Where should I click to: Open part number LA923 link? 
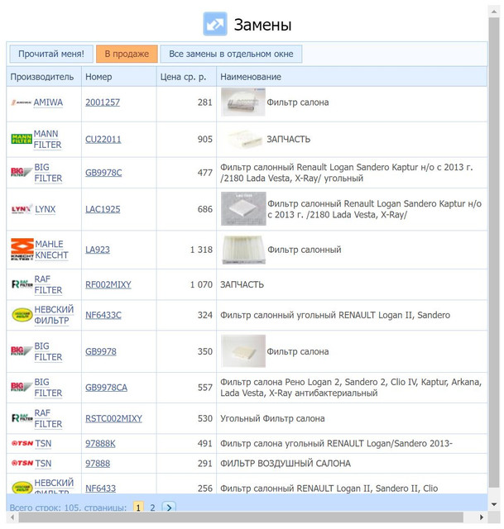pyautogui.click(x=98, y=250)
